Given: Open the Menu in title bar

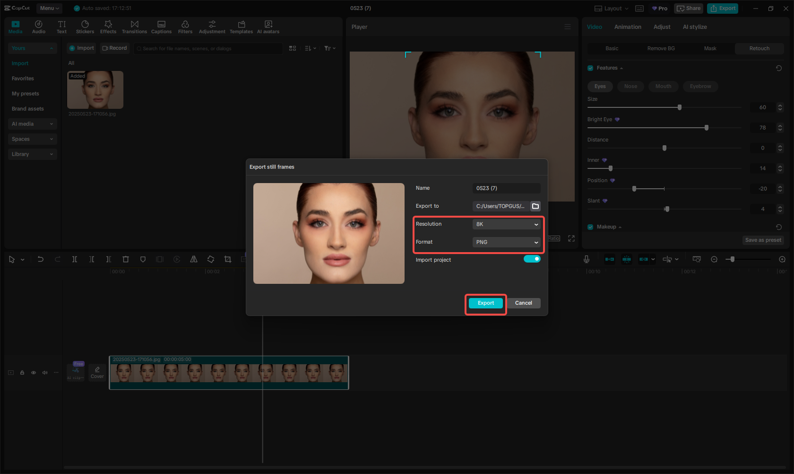Looking at the screenshot, I should click(49, 8).
